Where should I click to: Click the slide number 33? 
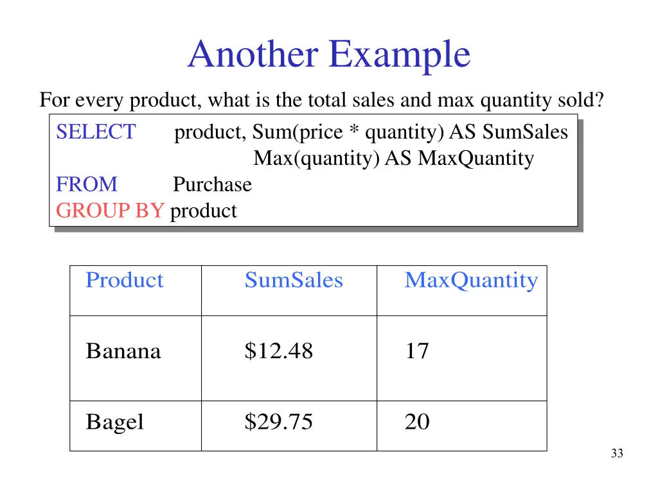pyautogui.click(x=617, y=453)
